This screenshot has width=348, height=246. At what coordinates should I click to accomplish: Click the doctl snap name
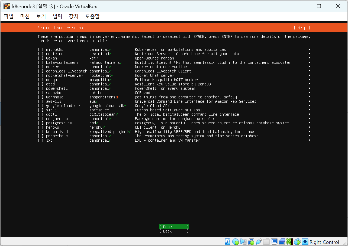click(51, 114)
